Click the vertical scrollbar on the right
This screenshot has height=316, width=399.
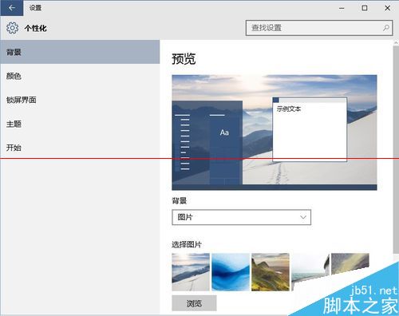point(396,149)
